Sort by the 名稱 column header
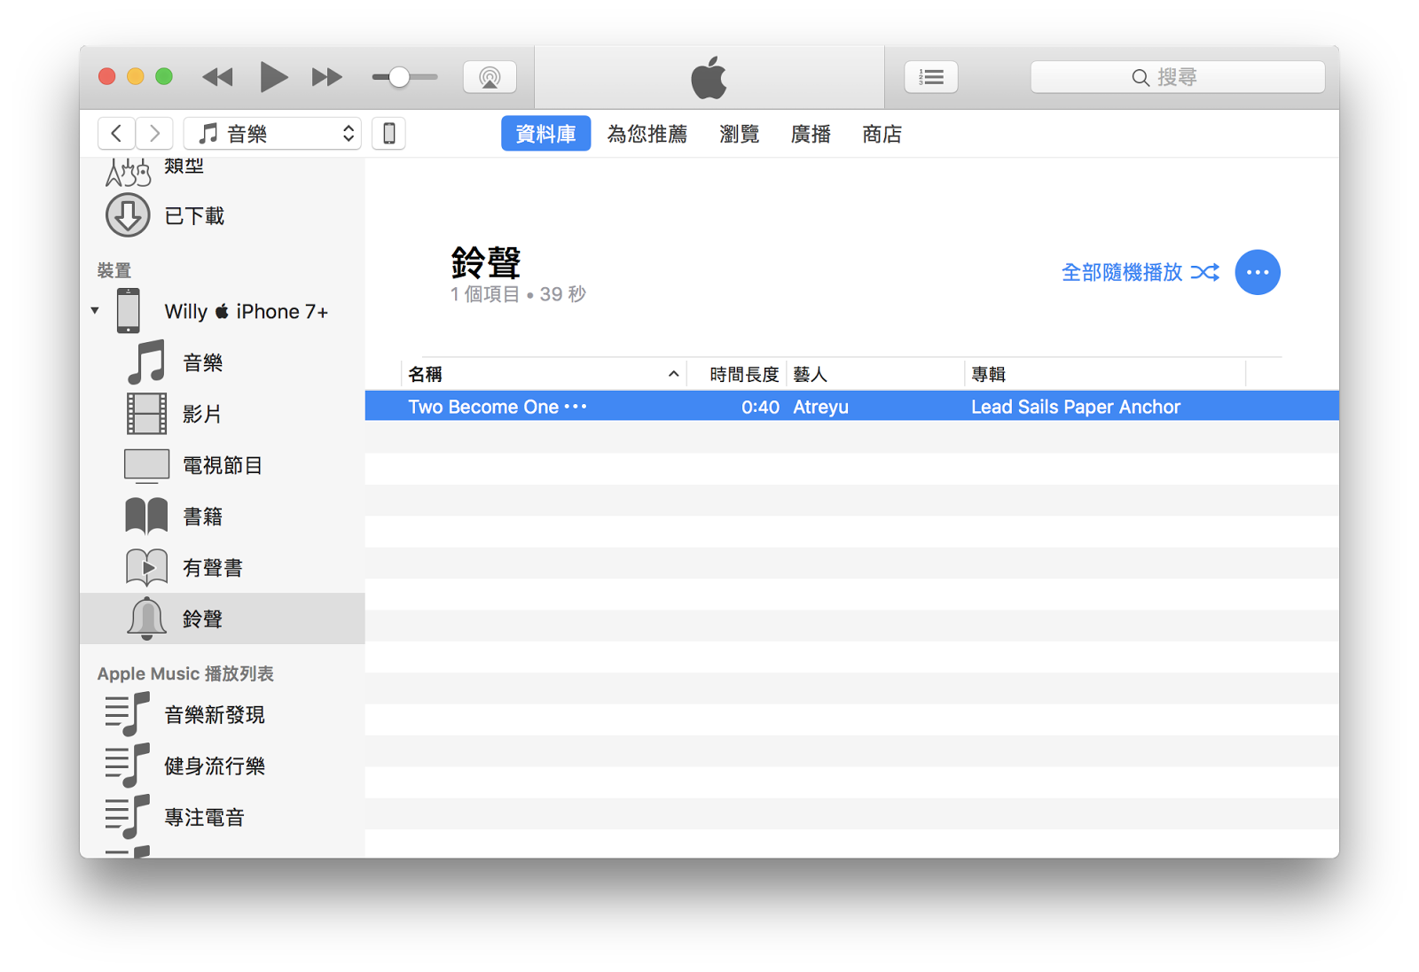Screen dimensions: 1419x972 [x=543, y=374]
